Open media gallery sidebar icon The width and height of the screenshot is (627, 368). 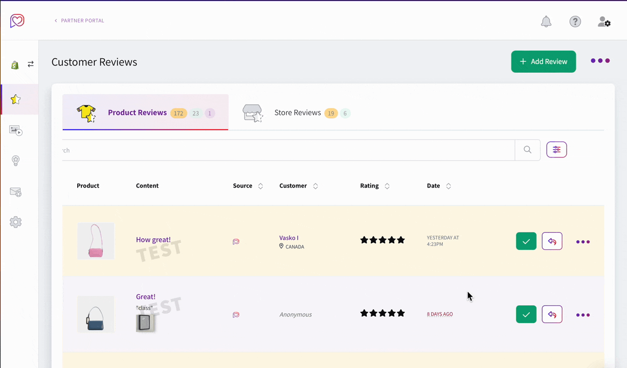[x=16, y=131]
